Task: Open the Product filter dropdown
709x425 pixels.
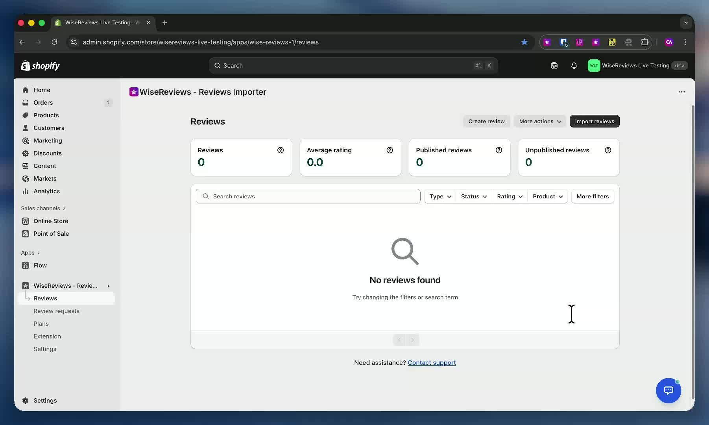Action: tap(548, 196)
